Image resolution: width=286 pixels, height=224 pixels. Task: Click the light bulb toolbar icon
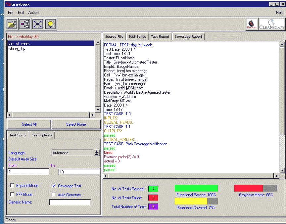(51, 24)
